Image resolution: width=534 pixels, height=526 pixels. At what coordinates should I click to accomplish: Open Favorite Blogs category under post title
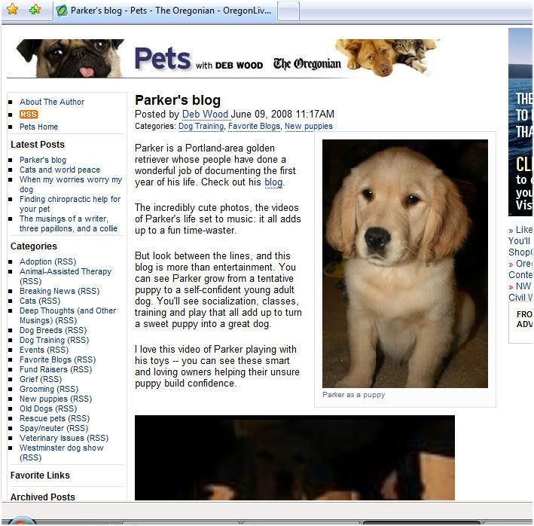(x=254, y=126)
